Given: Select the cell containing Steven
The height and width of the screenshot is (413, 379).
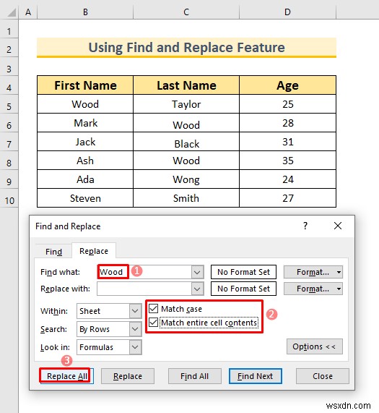Looking at the screenshot, I should (85, 198).
